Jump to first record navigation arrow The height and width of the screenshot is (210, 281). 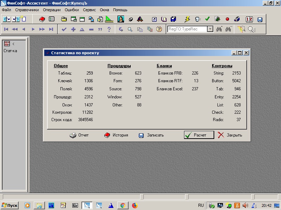[x=6, y=29]
